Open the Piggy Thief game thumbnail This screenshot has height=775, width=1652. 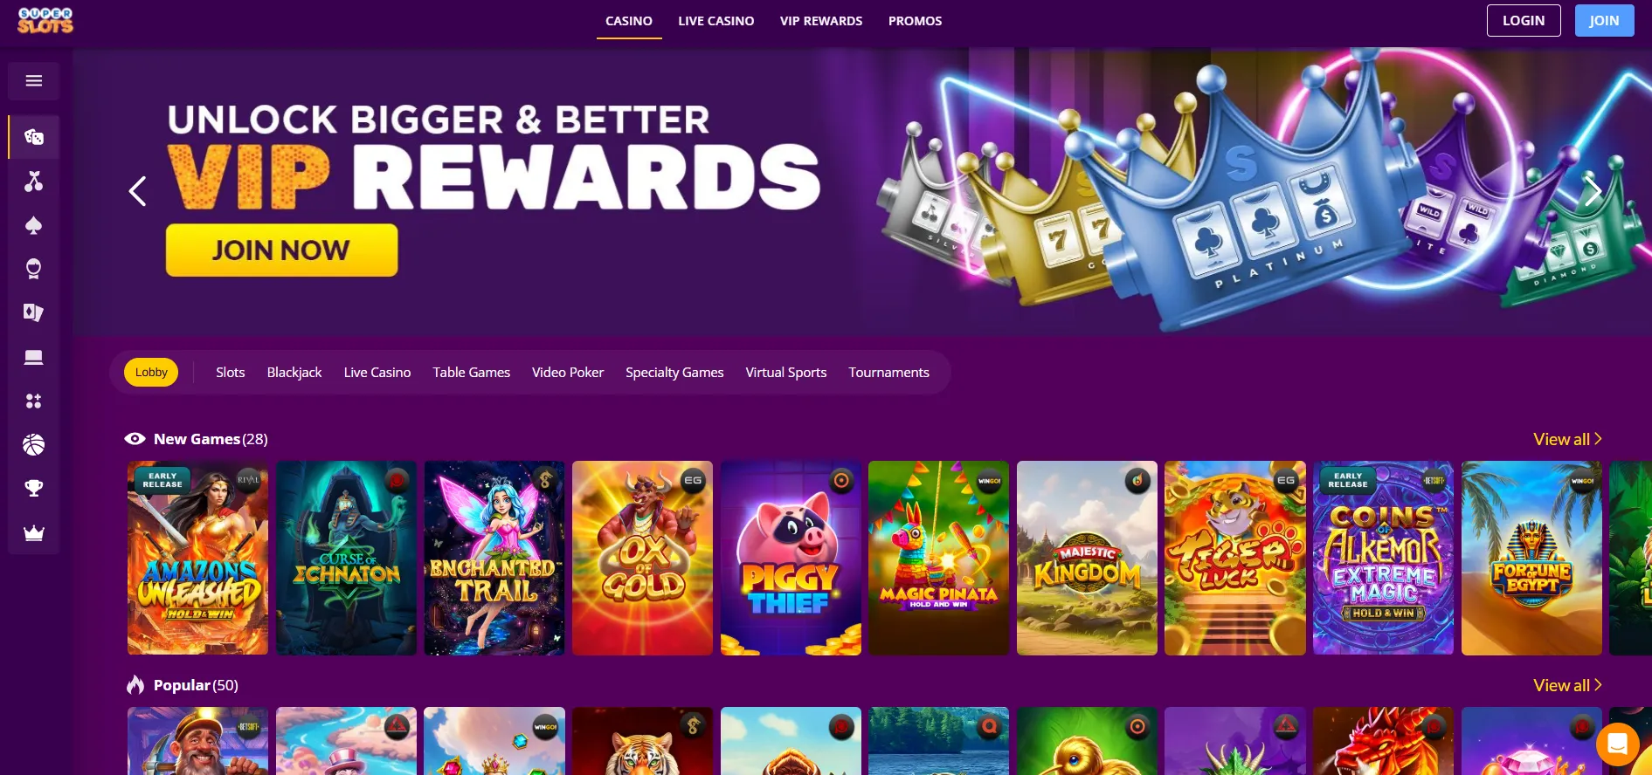point(791,558)
